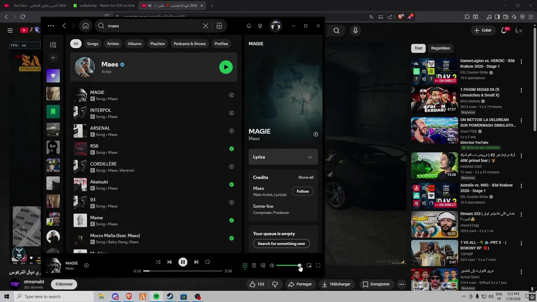The height and width of the screenshot is (302, 537).
Task: Toggle the Now Playing view button
Action: tap(245, 265)
